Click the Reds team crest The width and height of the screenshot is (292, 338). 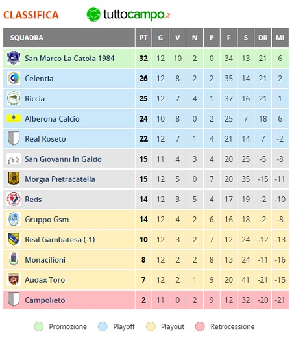[x=14, y=199]
